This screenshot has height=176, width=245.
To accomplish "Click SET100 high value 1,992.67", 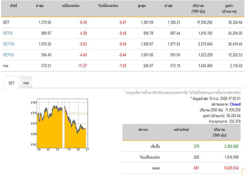I will point(147,44).
